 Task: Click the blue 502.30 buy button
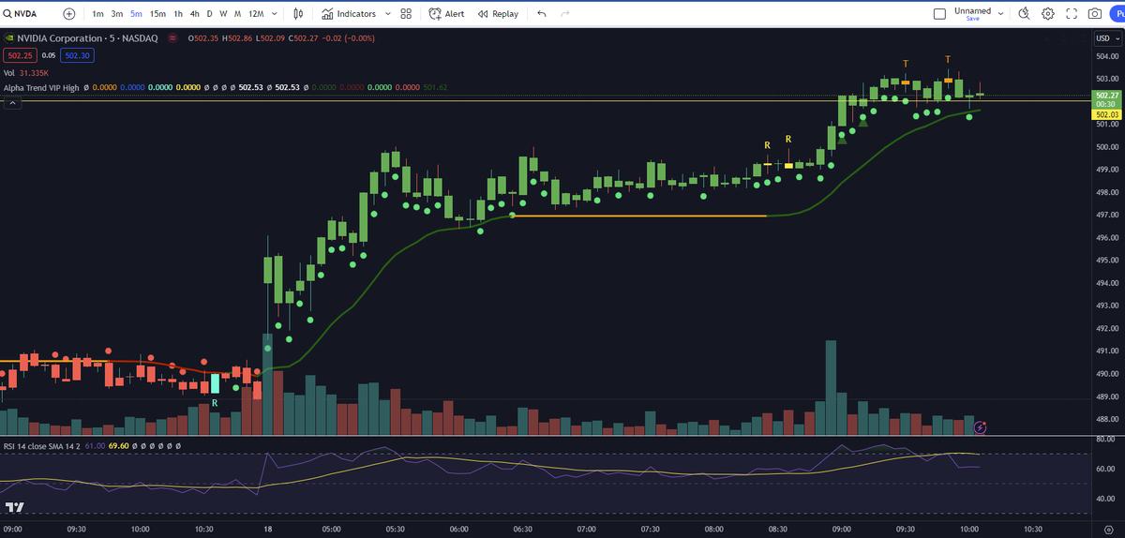click(77, 55)
